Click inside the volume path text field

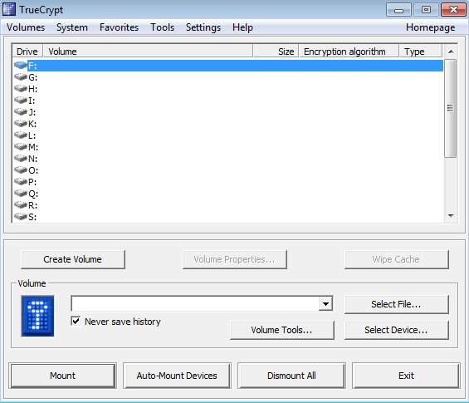click(x=195, y=304)
